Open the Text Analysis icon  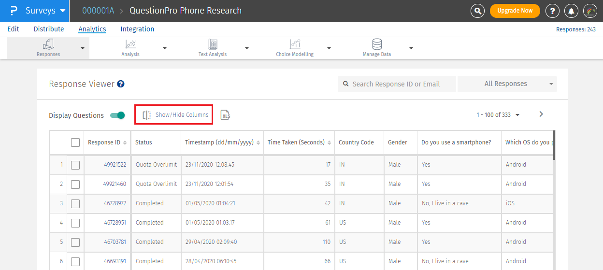point(213,44)
